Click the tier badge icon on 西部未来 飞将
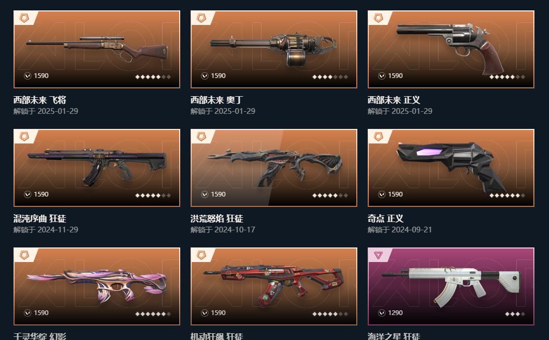 click(24, 18)
